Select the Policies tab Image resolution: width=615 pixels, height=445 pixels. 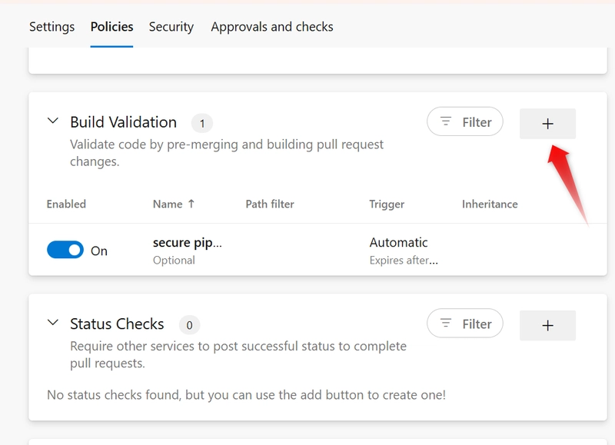click(x=111, y=27)
